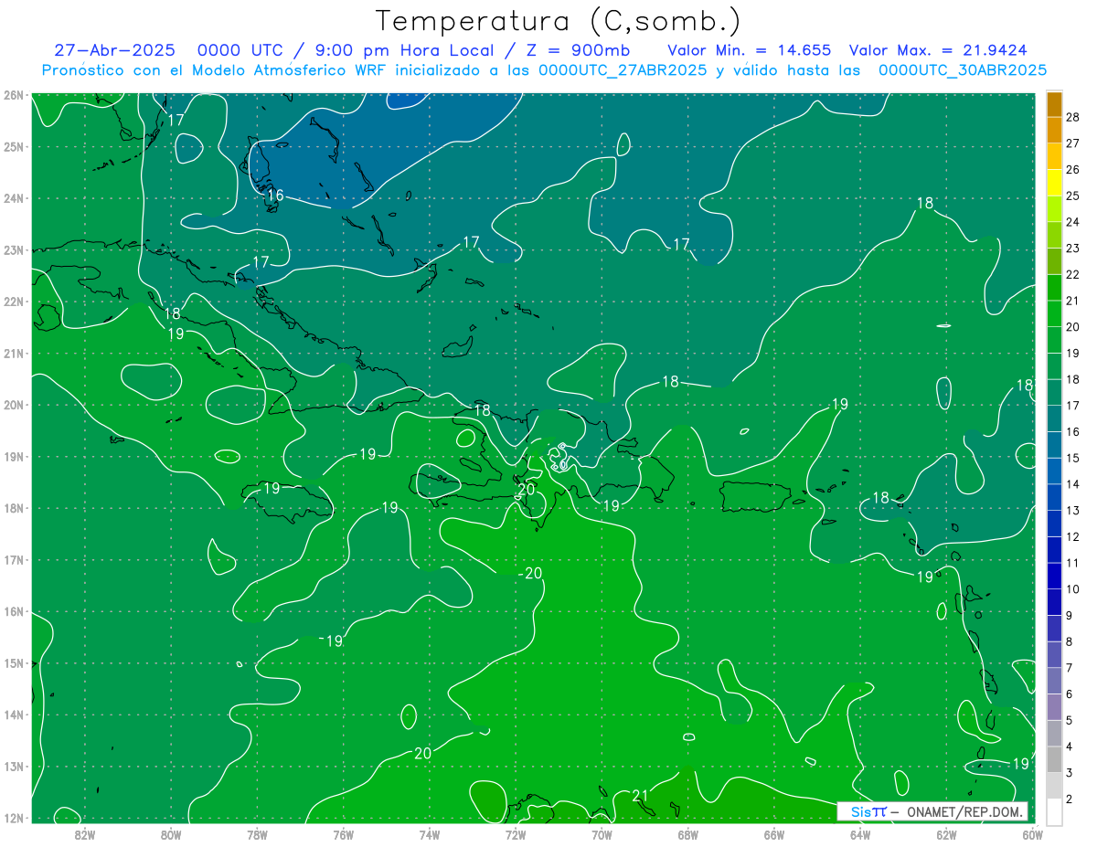Click the "0000UTC_27ABR2025" initialization timestamp
This screenshot has width=1097, height=847.
pyautogui.click(x=623, y=70)
